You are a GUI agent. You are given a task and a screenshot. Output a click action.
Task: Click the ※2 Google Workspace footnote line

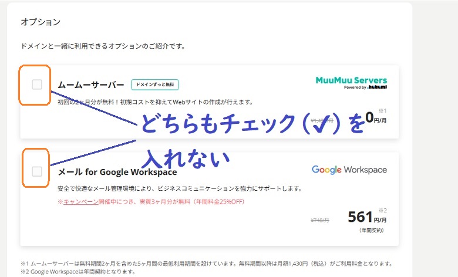pos(78,272)
